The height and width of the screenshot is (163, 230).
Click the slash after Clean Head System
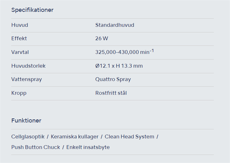[x=157, y=136]
